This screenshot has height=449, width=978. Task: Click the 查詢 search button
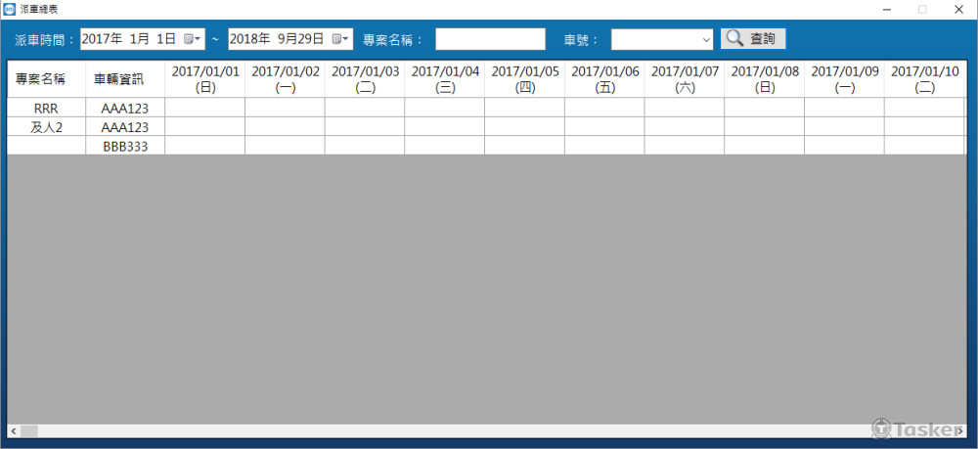pos(753,39)
